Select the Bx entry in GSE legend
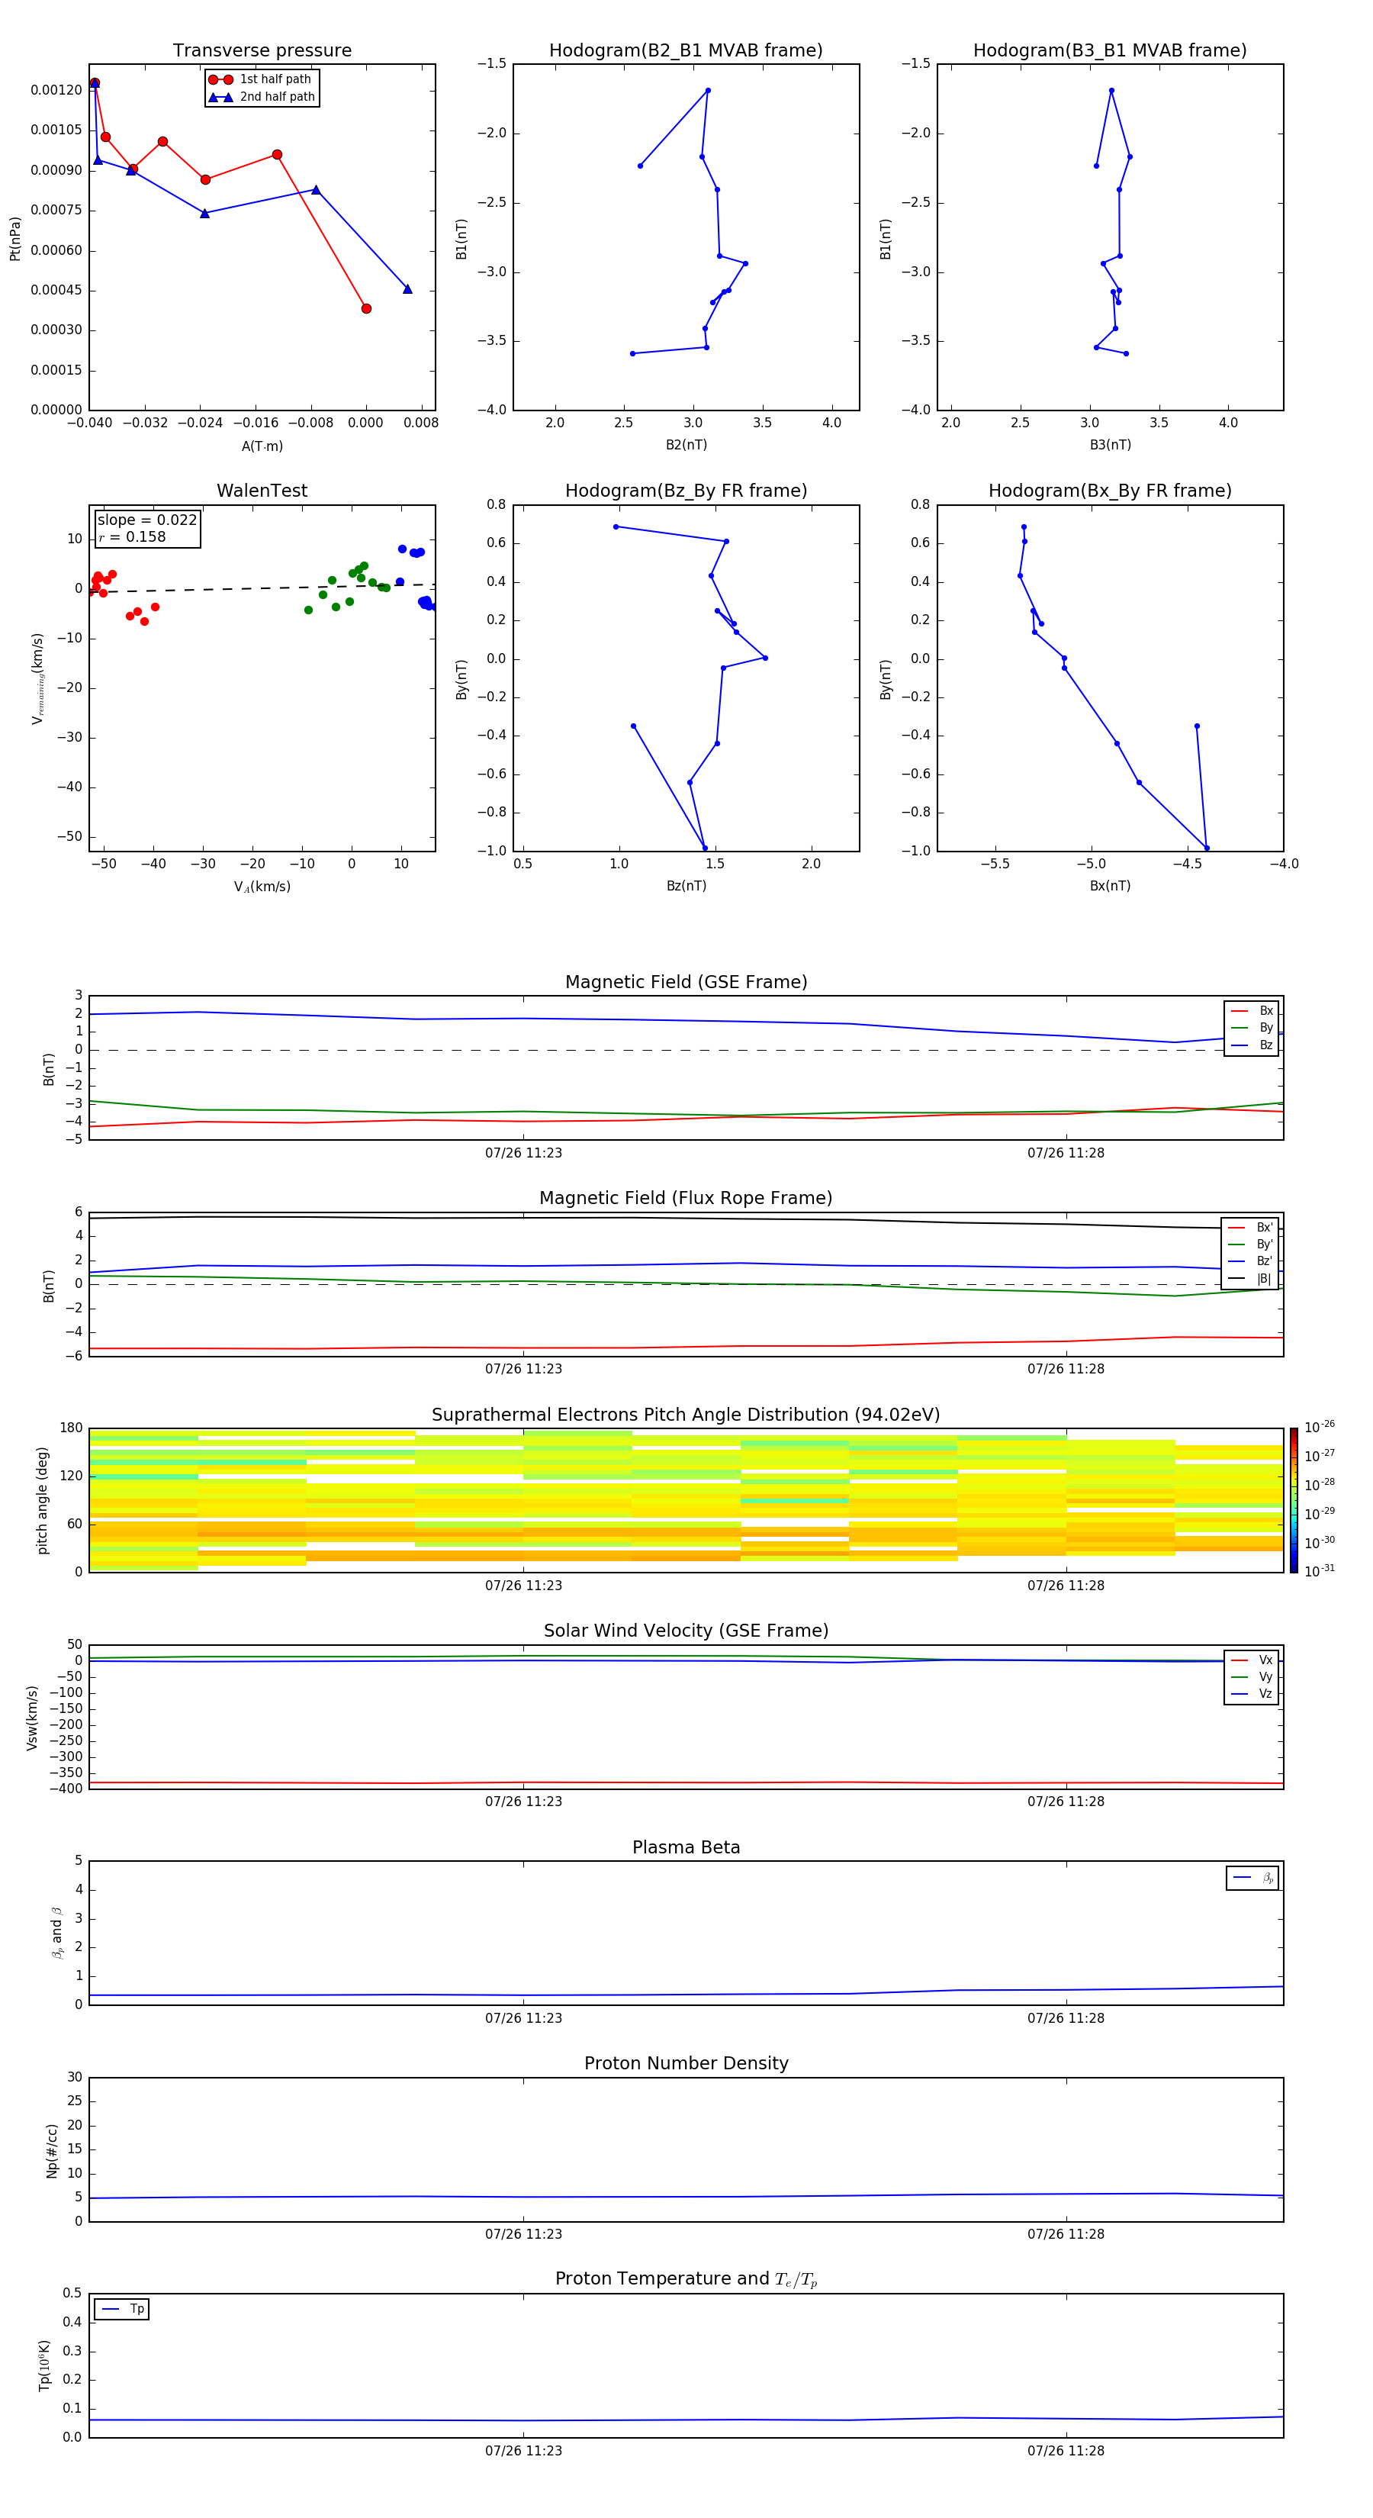This screenshot has height=2518, width=1373. tap(1252, 1011)
